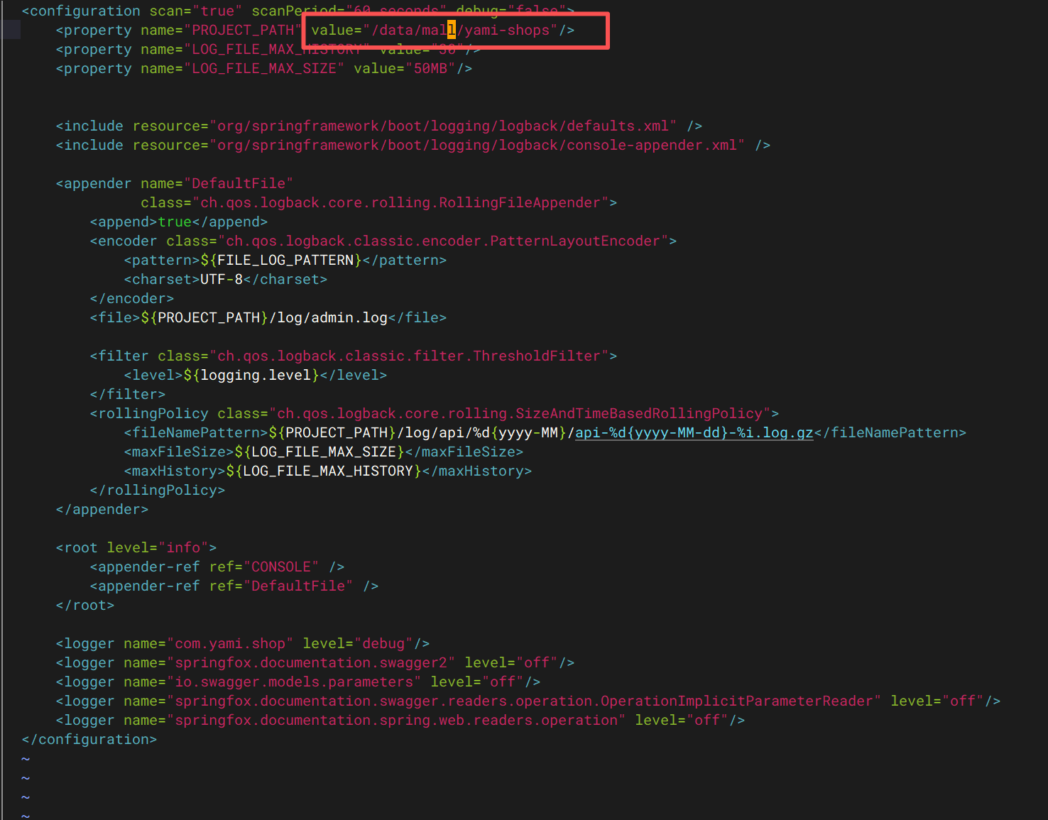Screen dimensions: 1048x820
Task: Click the console-appender.xml include resource path
Action: tap(477, 146)
